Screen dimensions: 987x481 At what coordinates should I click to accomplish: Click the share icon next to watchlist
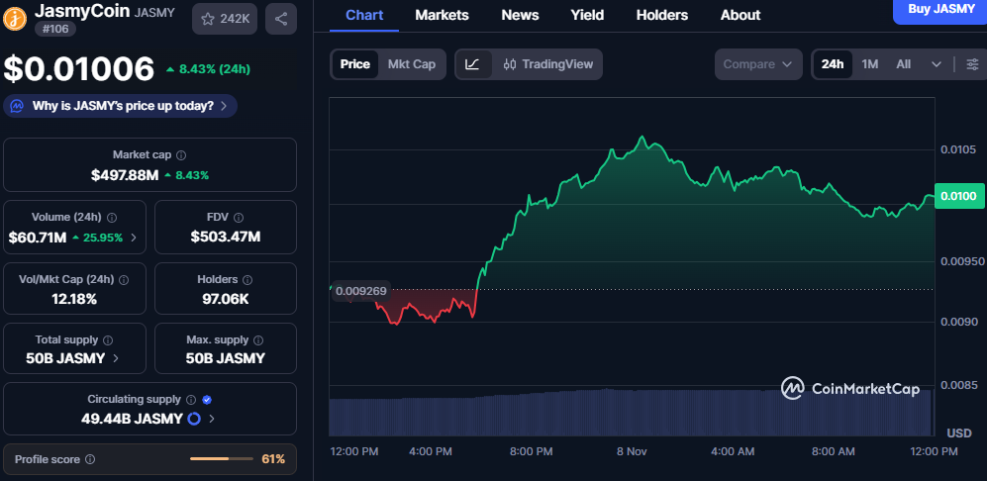coord(281,19)
